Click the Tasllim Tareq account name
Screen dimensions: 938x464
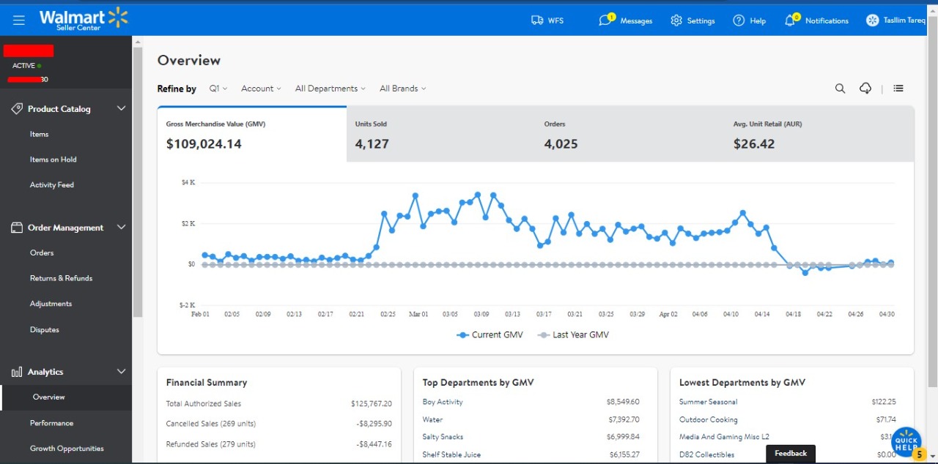tap(904, 20)
